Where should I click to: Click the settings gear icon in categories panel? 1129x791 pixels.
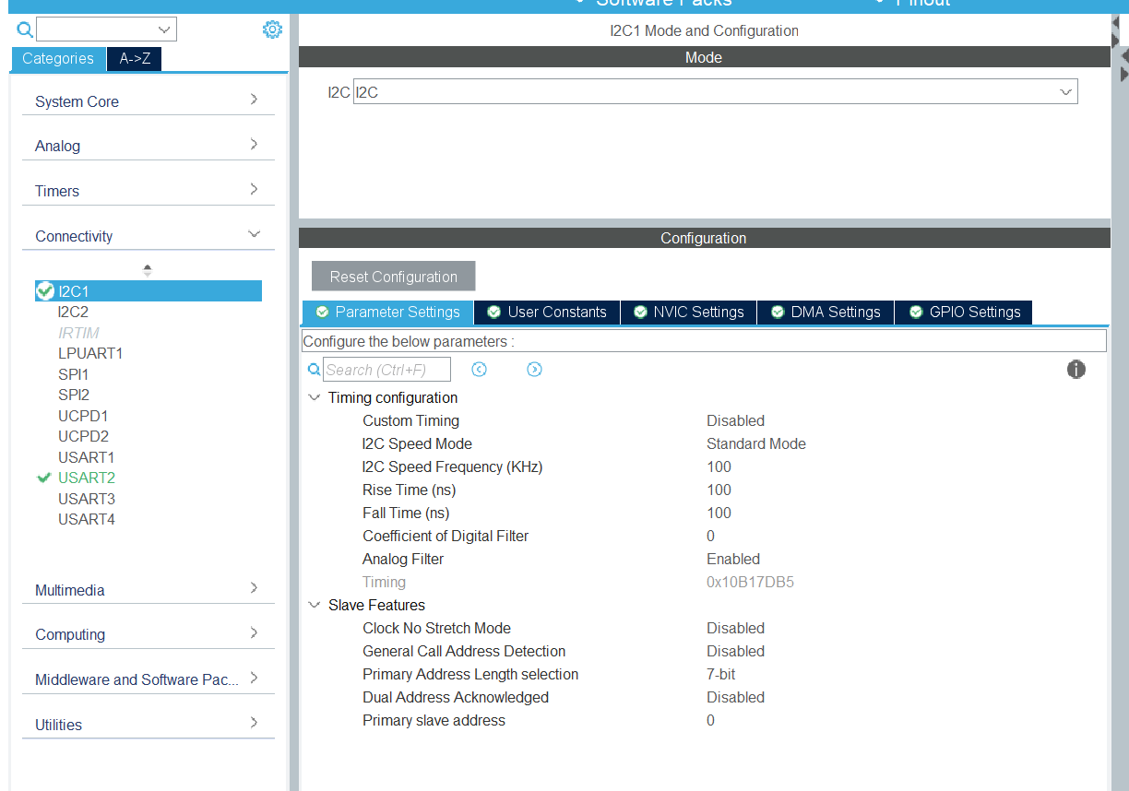point(272,30)
